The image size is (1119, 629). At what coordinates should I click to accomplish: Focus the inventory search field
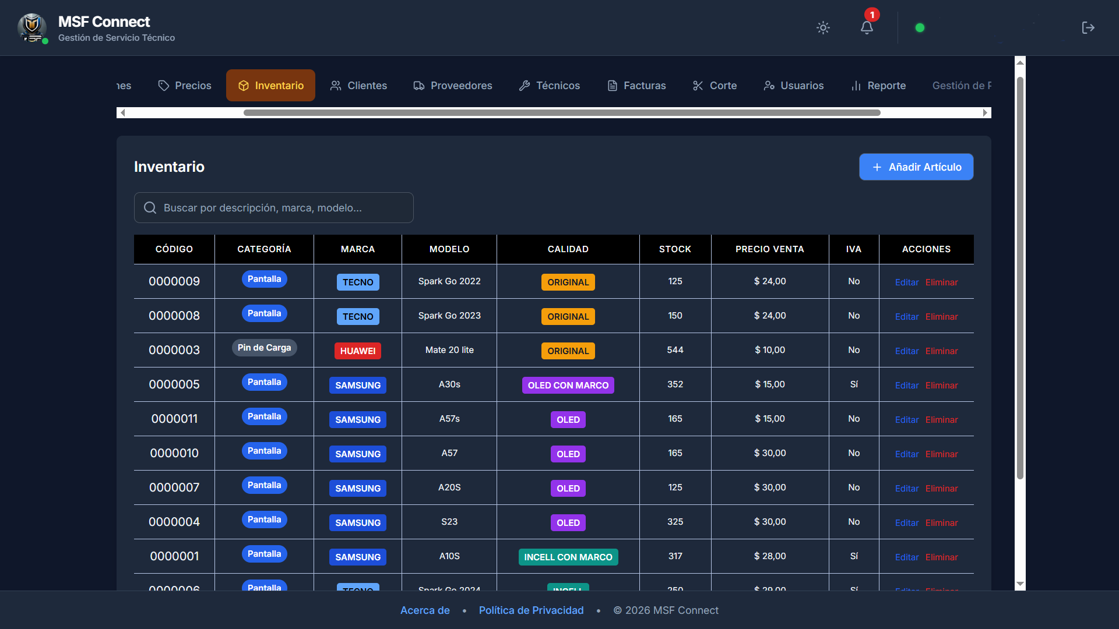[274, 208]
